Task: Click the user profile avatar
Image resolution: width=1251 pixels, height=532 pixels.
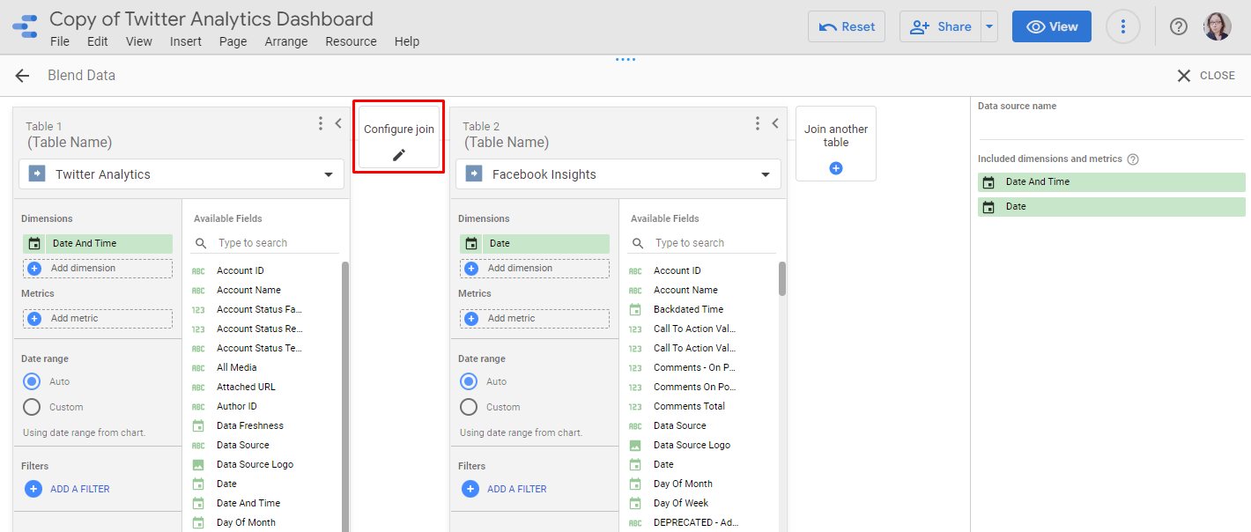Action: pyautogui.click(x=1218, y=26)
